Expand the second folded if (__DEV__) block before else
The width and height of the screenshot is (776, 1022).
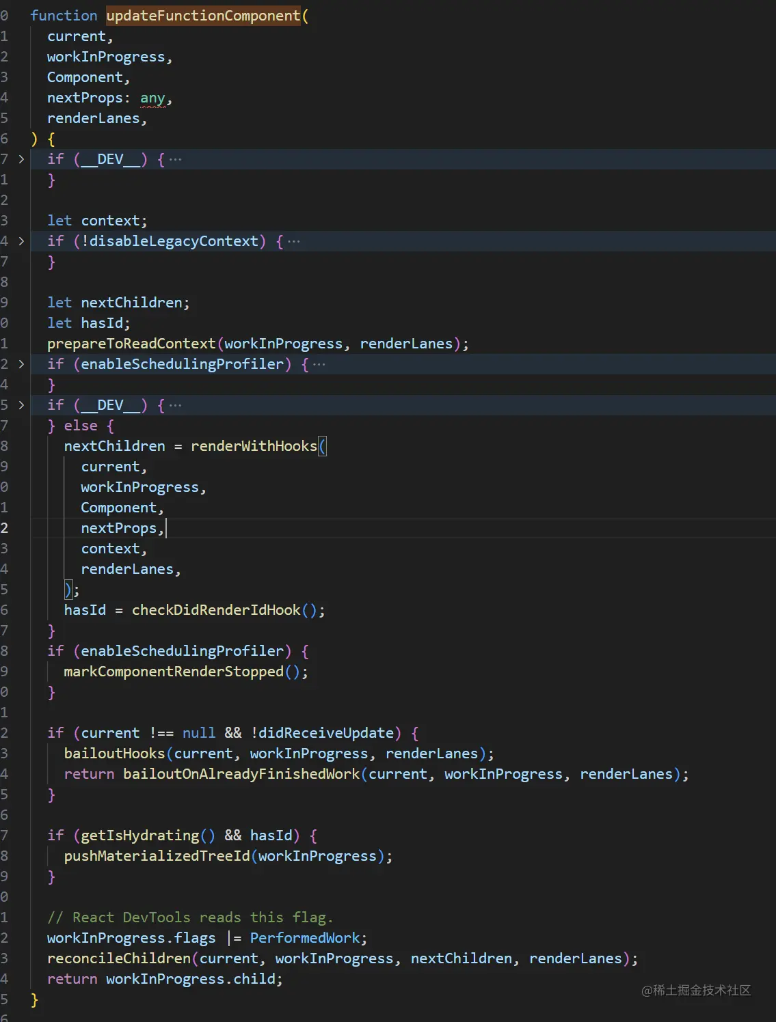[x=21, y=405]
